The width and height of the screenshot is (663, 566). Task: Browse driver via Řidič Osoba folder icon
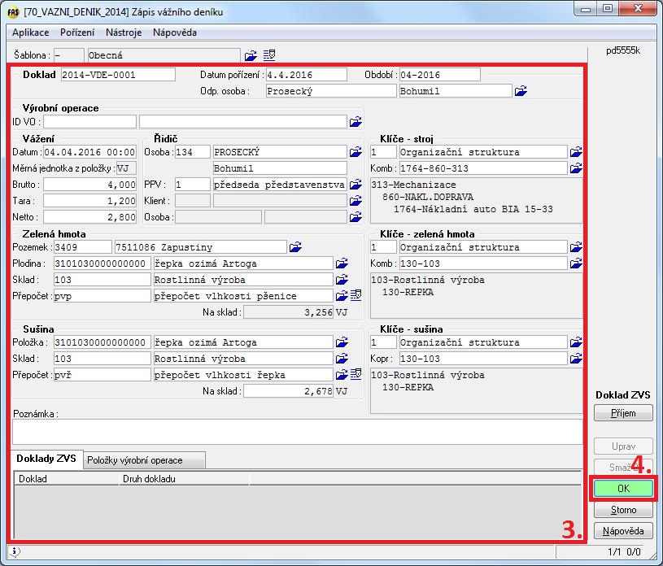point(355,152)
